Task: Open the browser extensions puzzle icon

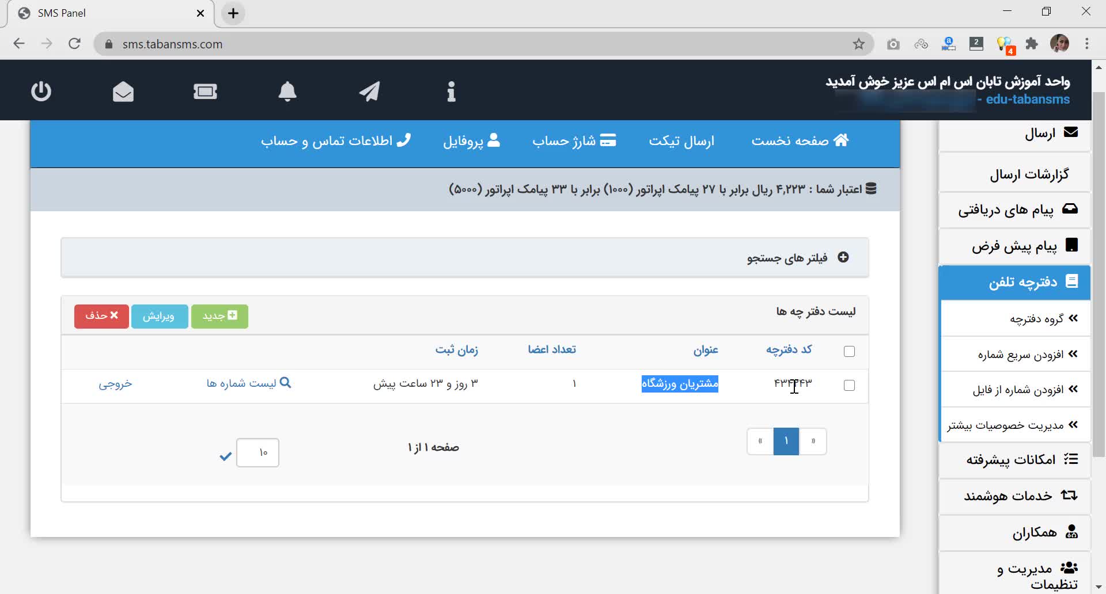Action: click(x=1032, y=44)
